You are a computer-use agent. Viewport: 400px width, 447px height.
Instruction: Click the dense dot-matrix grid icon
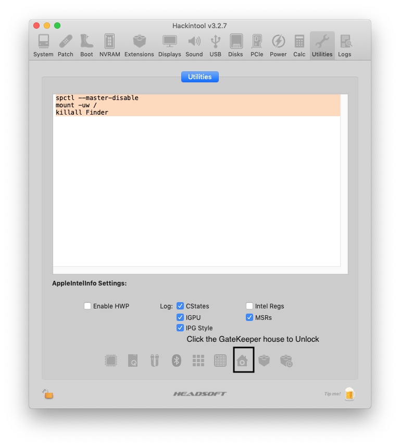(x=220, y=361)
